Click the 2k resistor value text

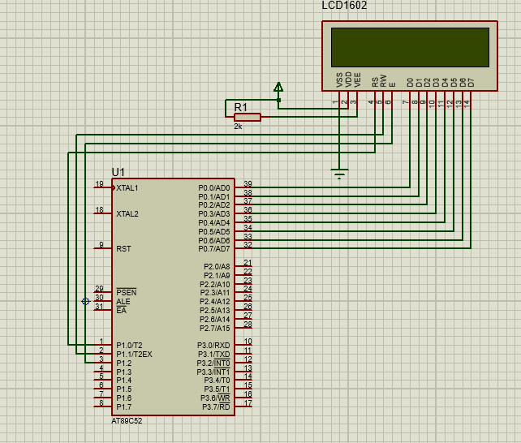pyautogui.click(x=238, y=127)
